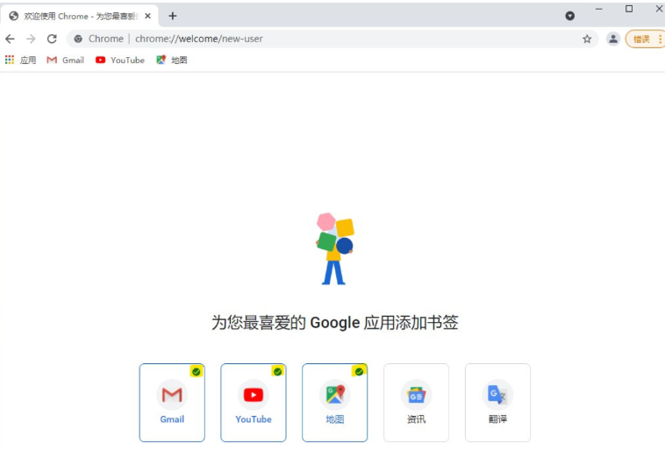
Task: Click the back navigation arrow
Action: pyautogui.click(x=11, y=39)
